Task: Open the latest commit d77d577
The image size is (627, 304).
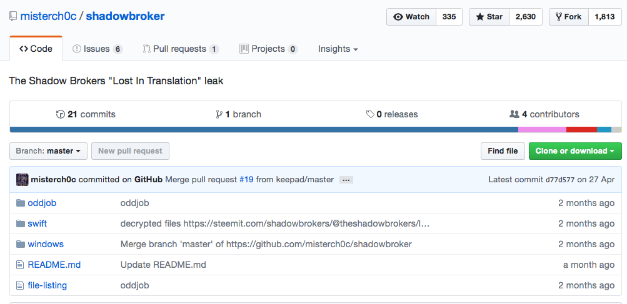Action: coord(560,180)
